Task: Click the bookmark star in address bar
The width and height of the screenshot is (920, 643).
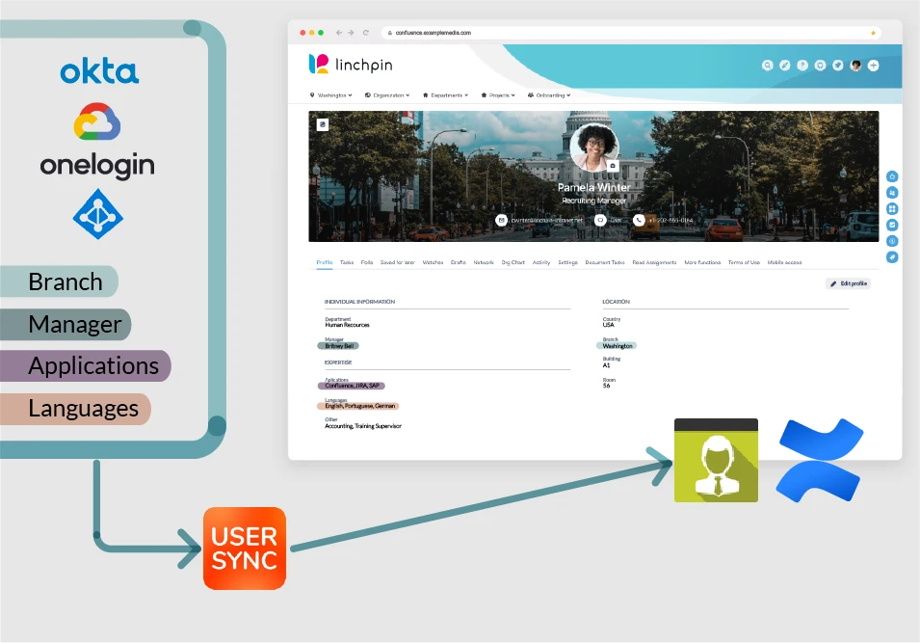Action: click(x=873, y=33)
